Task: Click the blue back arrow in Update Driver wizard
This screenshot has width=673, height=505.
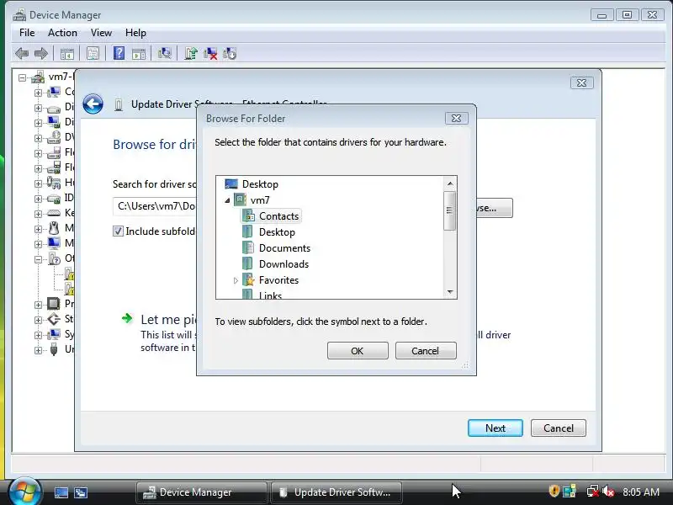Action: (93, 104)
